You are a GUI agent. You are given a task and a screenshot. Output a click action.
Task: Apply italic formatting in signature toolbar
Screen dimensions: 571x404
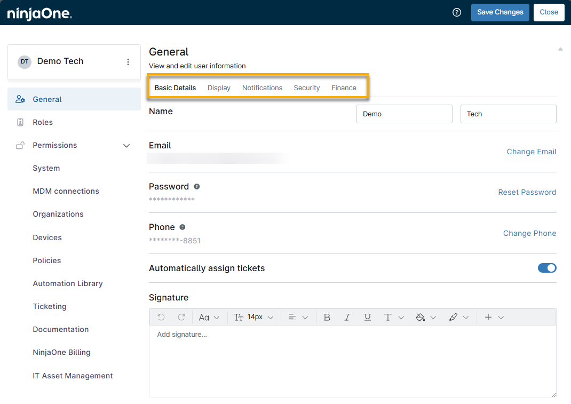pos(347,317)
